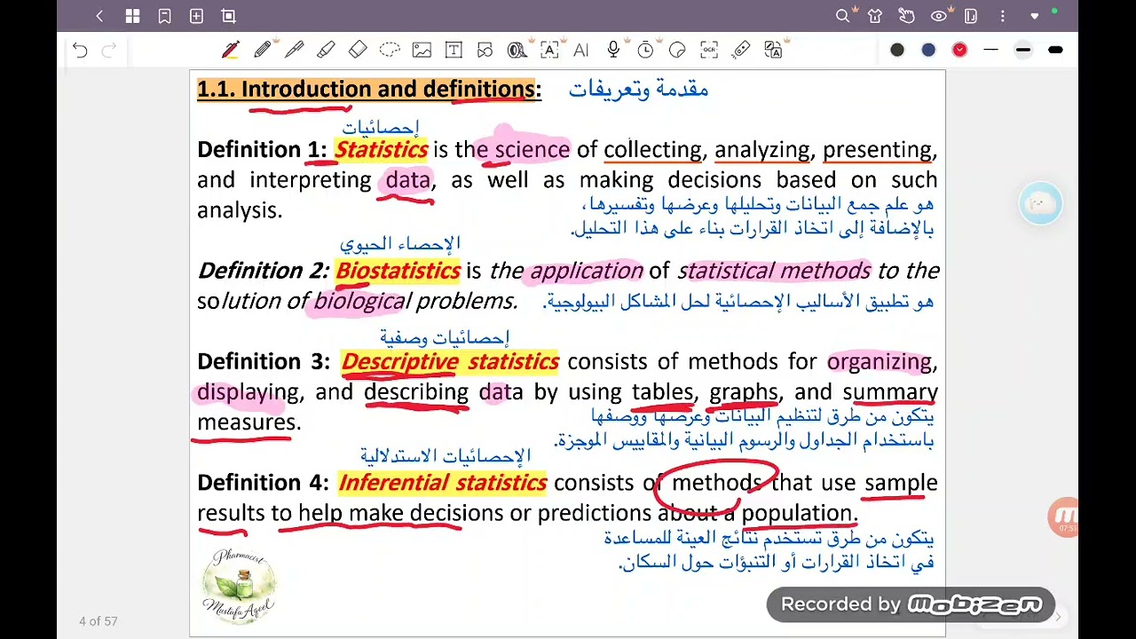Image resolution: width=1136 pixels, height=639 pixels.
Task: Bookmark the current page
Action: pyautogui.click(x=164, y=16)
